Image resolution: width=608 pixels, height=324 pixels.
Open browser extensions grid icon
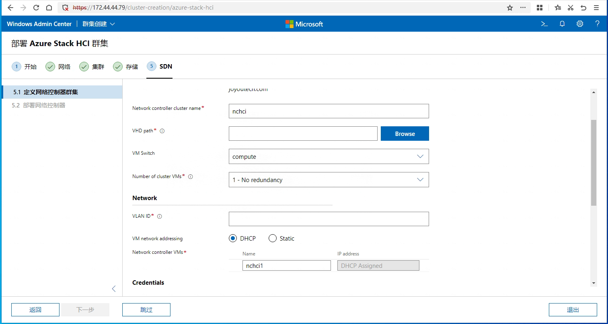click(540, 8)
